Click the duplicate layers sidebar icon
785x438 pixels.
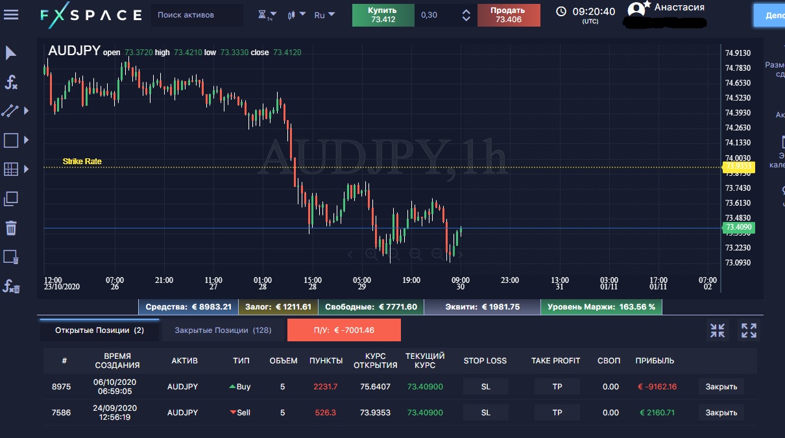click(x=11, y=199)
